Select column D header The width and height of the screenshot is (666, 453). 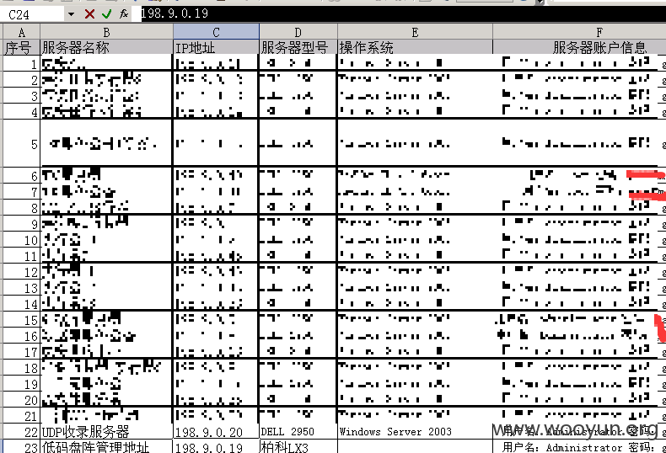pyautogui.click(x=298, y=32)
